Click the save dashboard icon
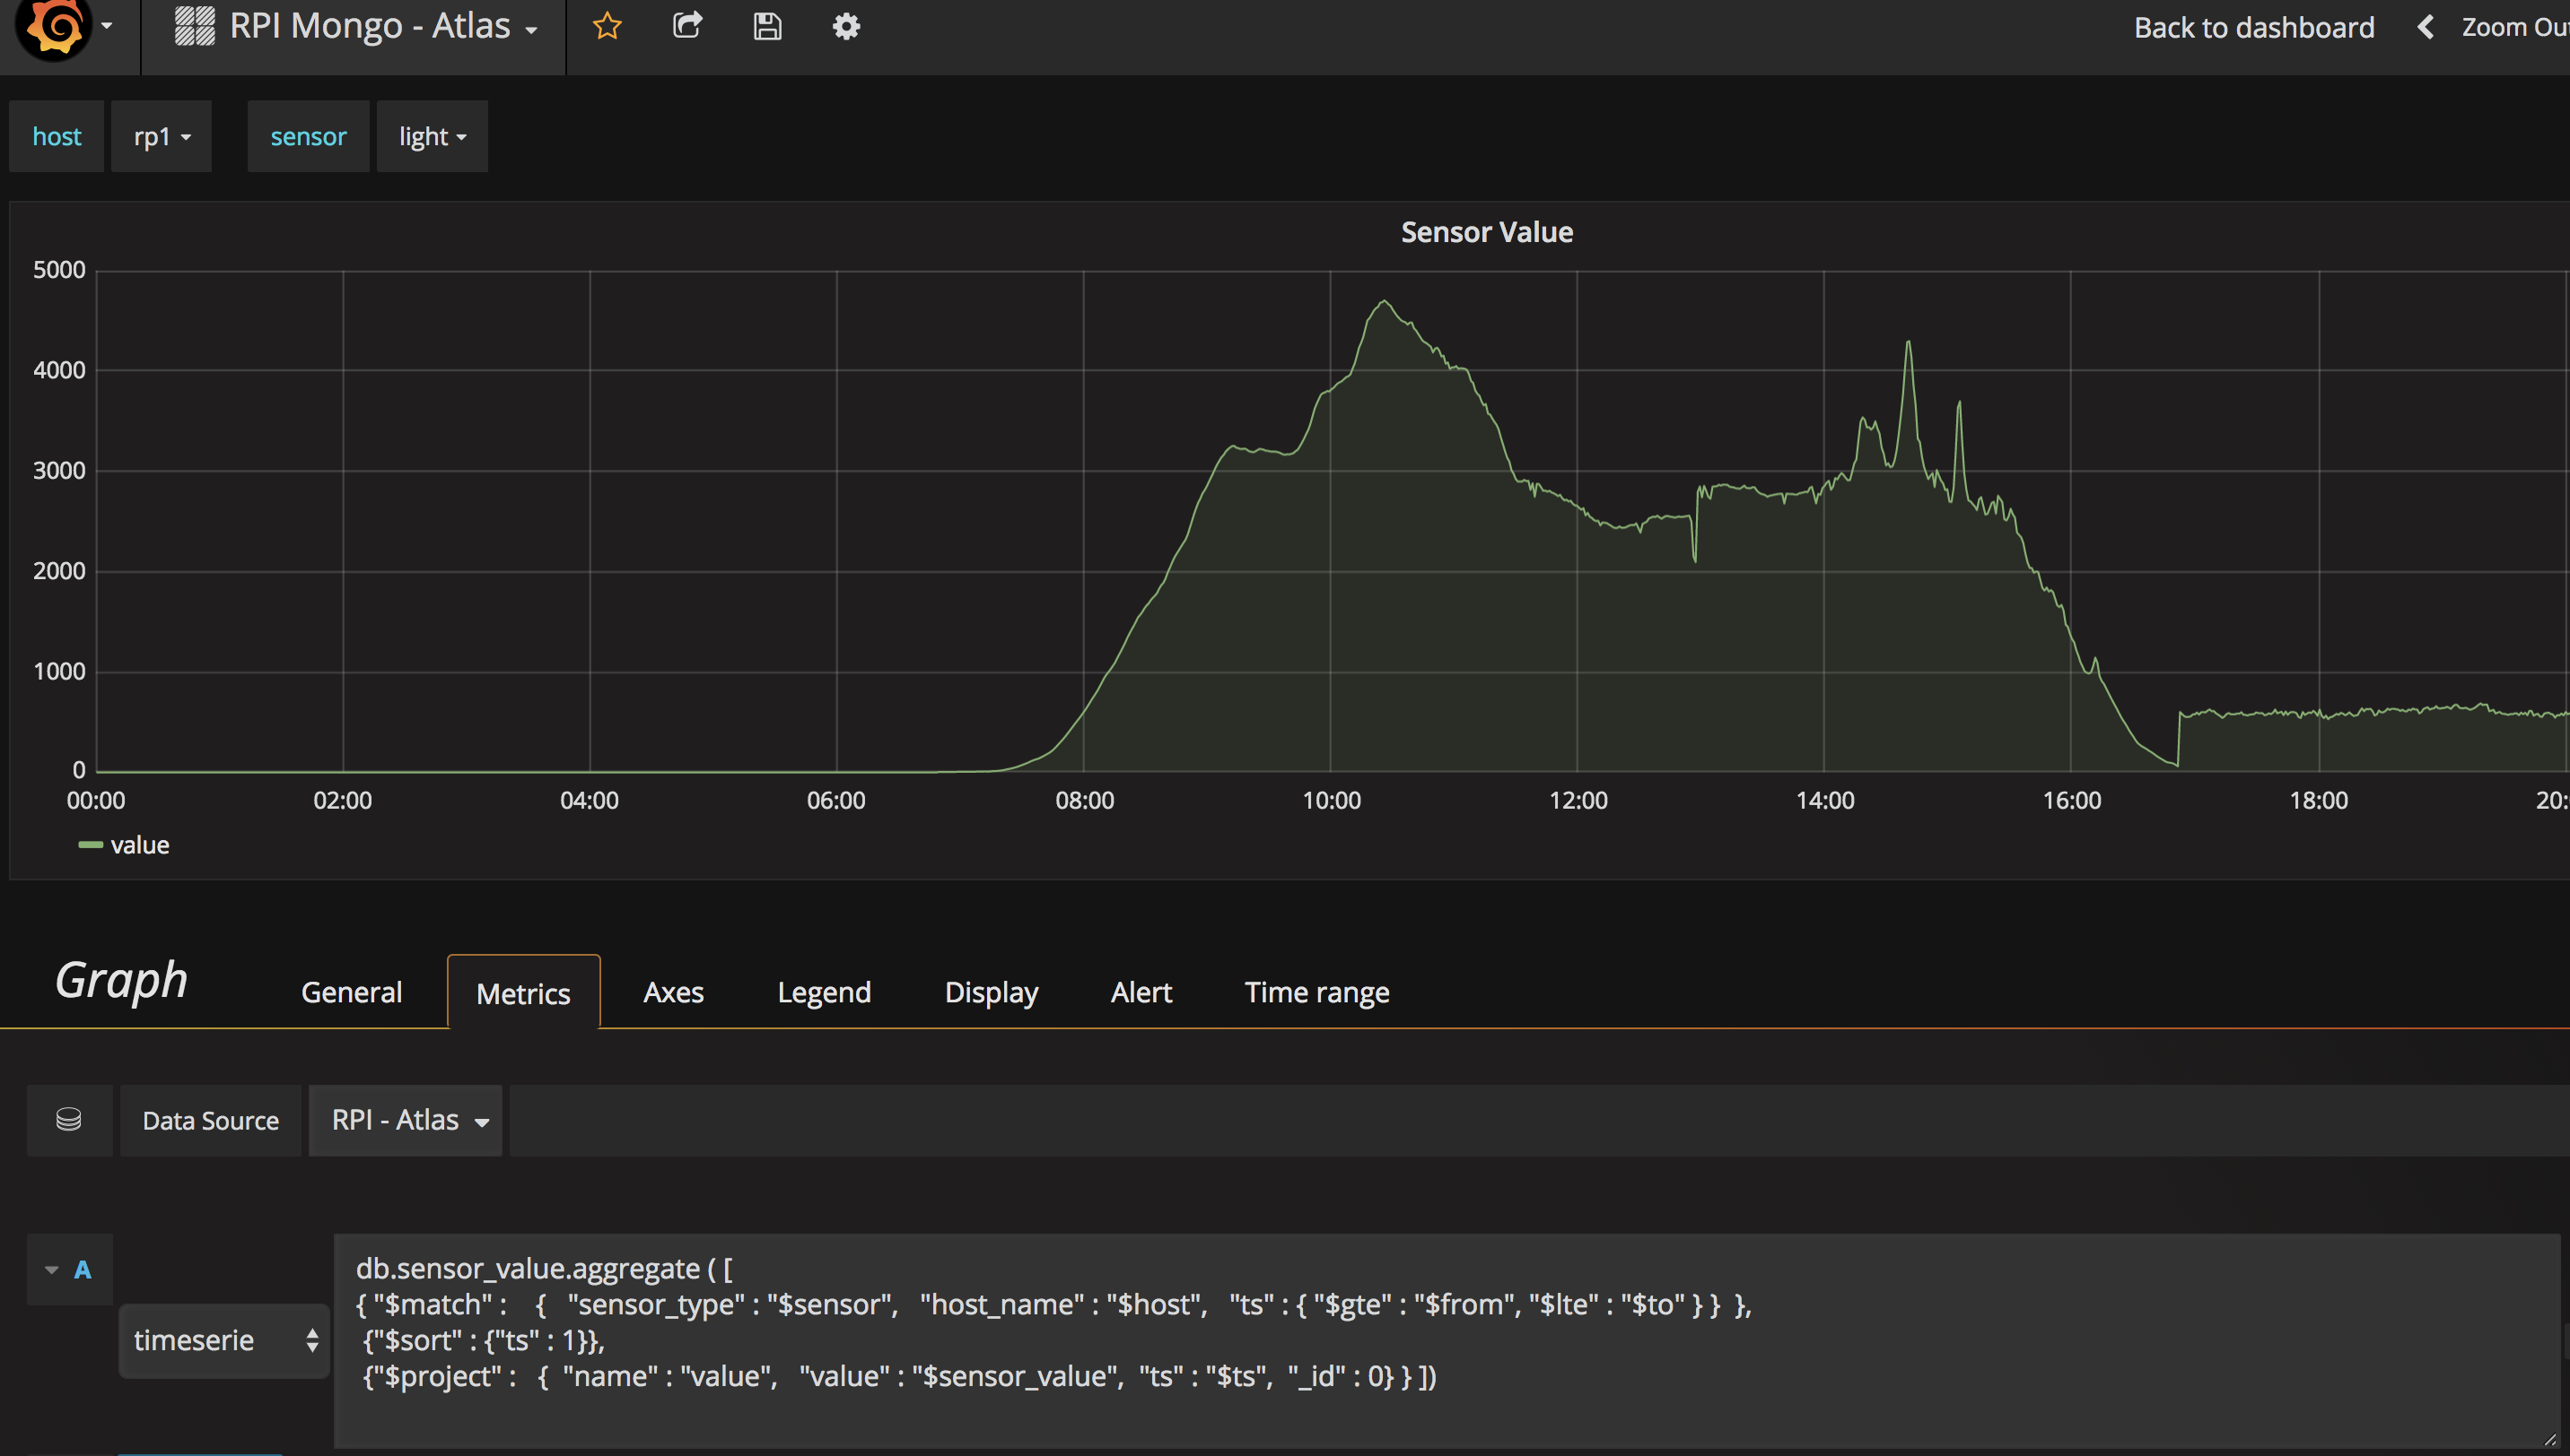This screenshot has width=2570, height=1456. click(766, 25)
